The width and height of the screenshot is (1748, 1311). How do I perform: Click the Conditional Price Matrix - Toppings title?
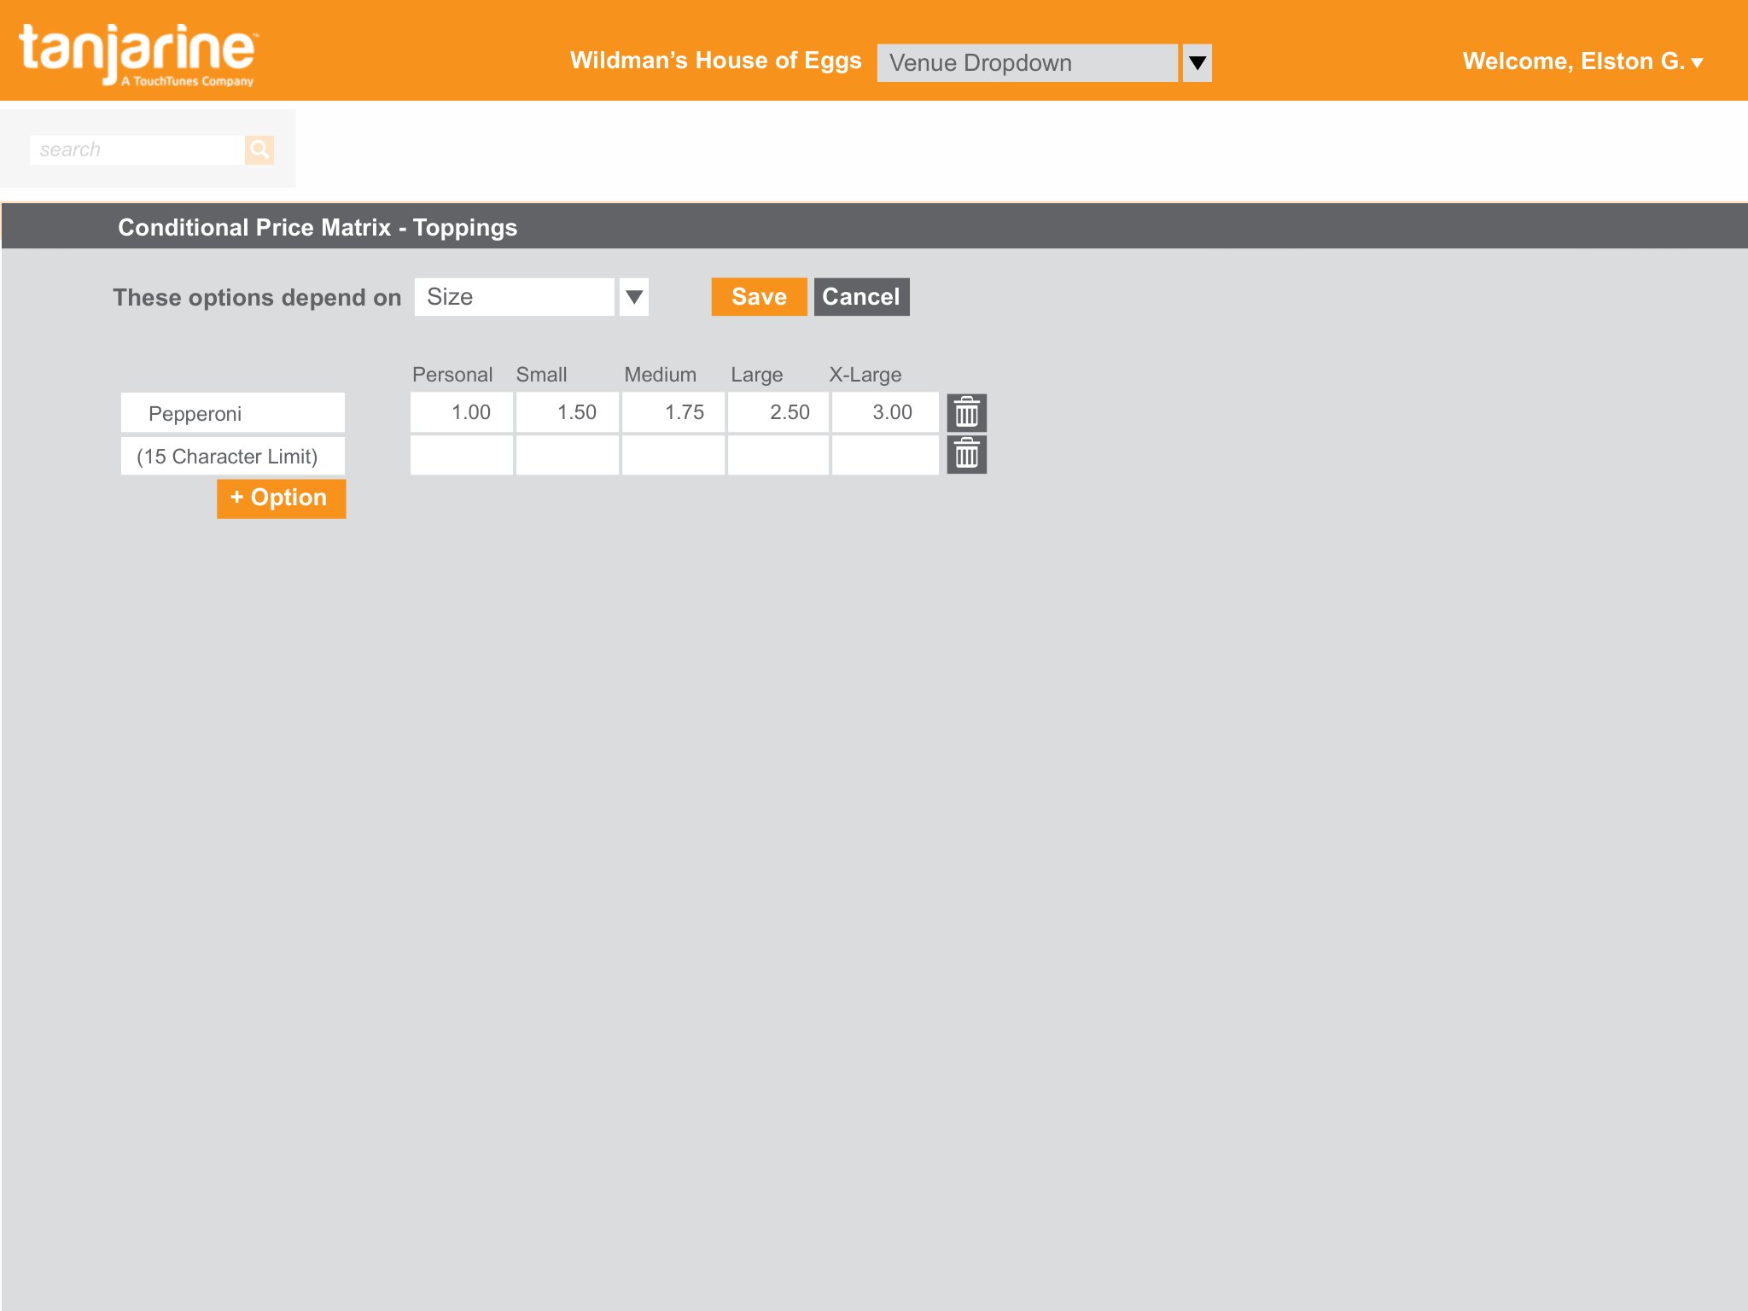(318, 227)
